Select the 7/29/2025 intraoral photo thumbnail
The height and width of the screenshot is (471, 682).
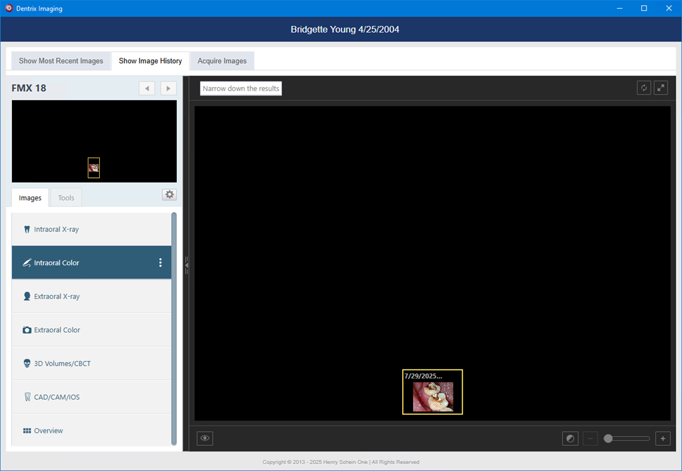click(433, 392)
